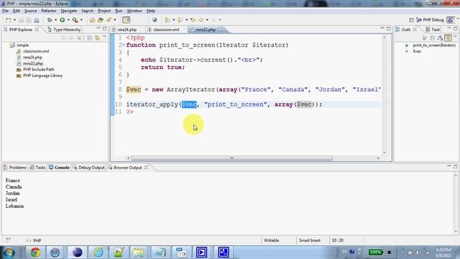This screenshot has height=259, width=460.
Task: Switch to classroom.xml editor tab
Action: pos(163,29)
